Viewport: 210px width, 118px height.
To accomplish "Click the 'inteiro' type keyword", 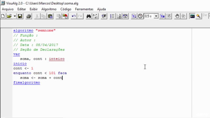I will click(x=57, y=59).
